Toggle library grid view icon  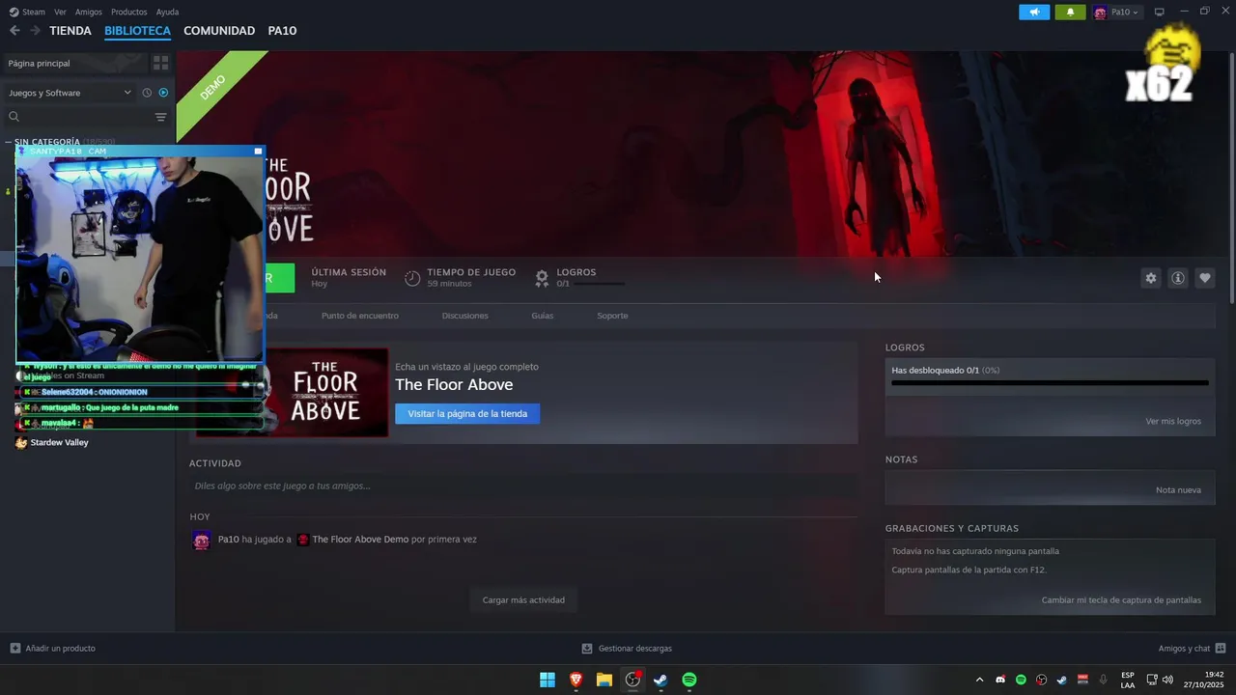[160, 63]
